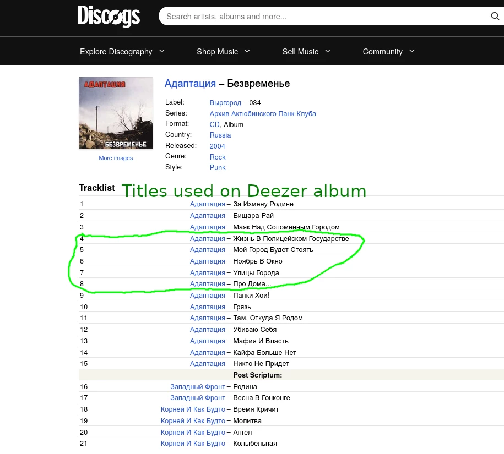Click the Rock genre link
The width and height of the screenshot is (504, 454).
click(x=218, y=157)
